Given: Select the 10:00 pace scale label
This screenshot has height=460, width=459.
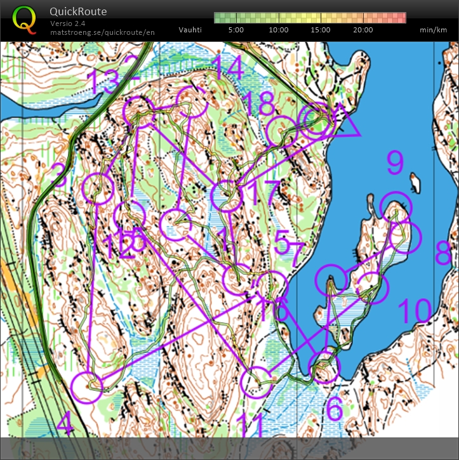Looking at the screenshot, I should 278,30.
